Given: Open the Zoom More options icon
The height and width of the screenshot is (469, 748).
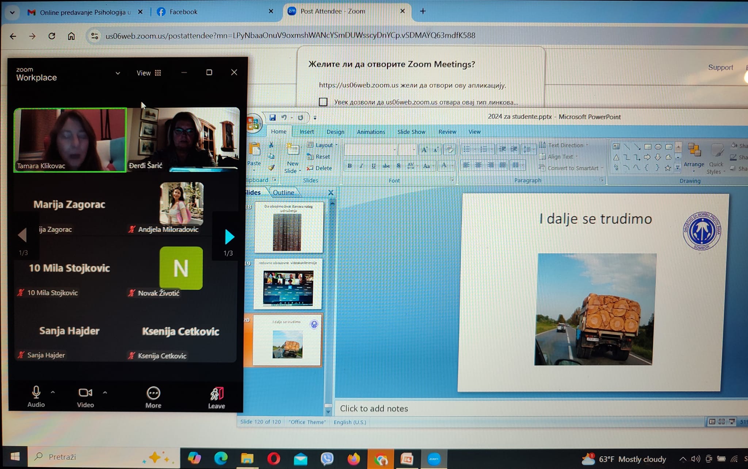Looking at the screenshot, I should point(153,393).
